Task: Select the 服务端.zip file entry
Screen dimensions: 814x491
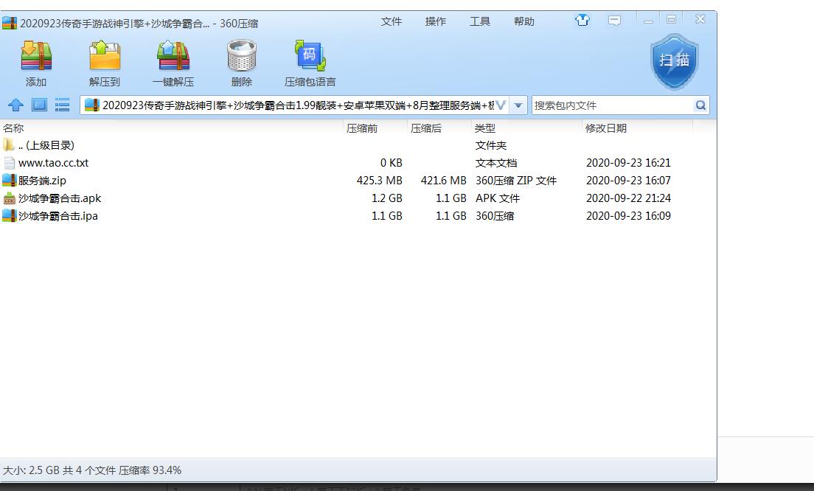Action: click(x=42, y=181)
